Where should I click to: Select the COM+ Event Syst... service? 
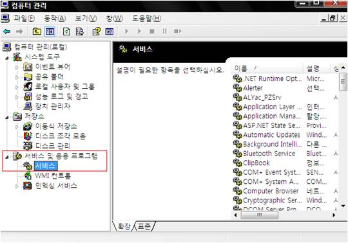[272, 172]
